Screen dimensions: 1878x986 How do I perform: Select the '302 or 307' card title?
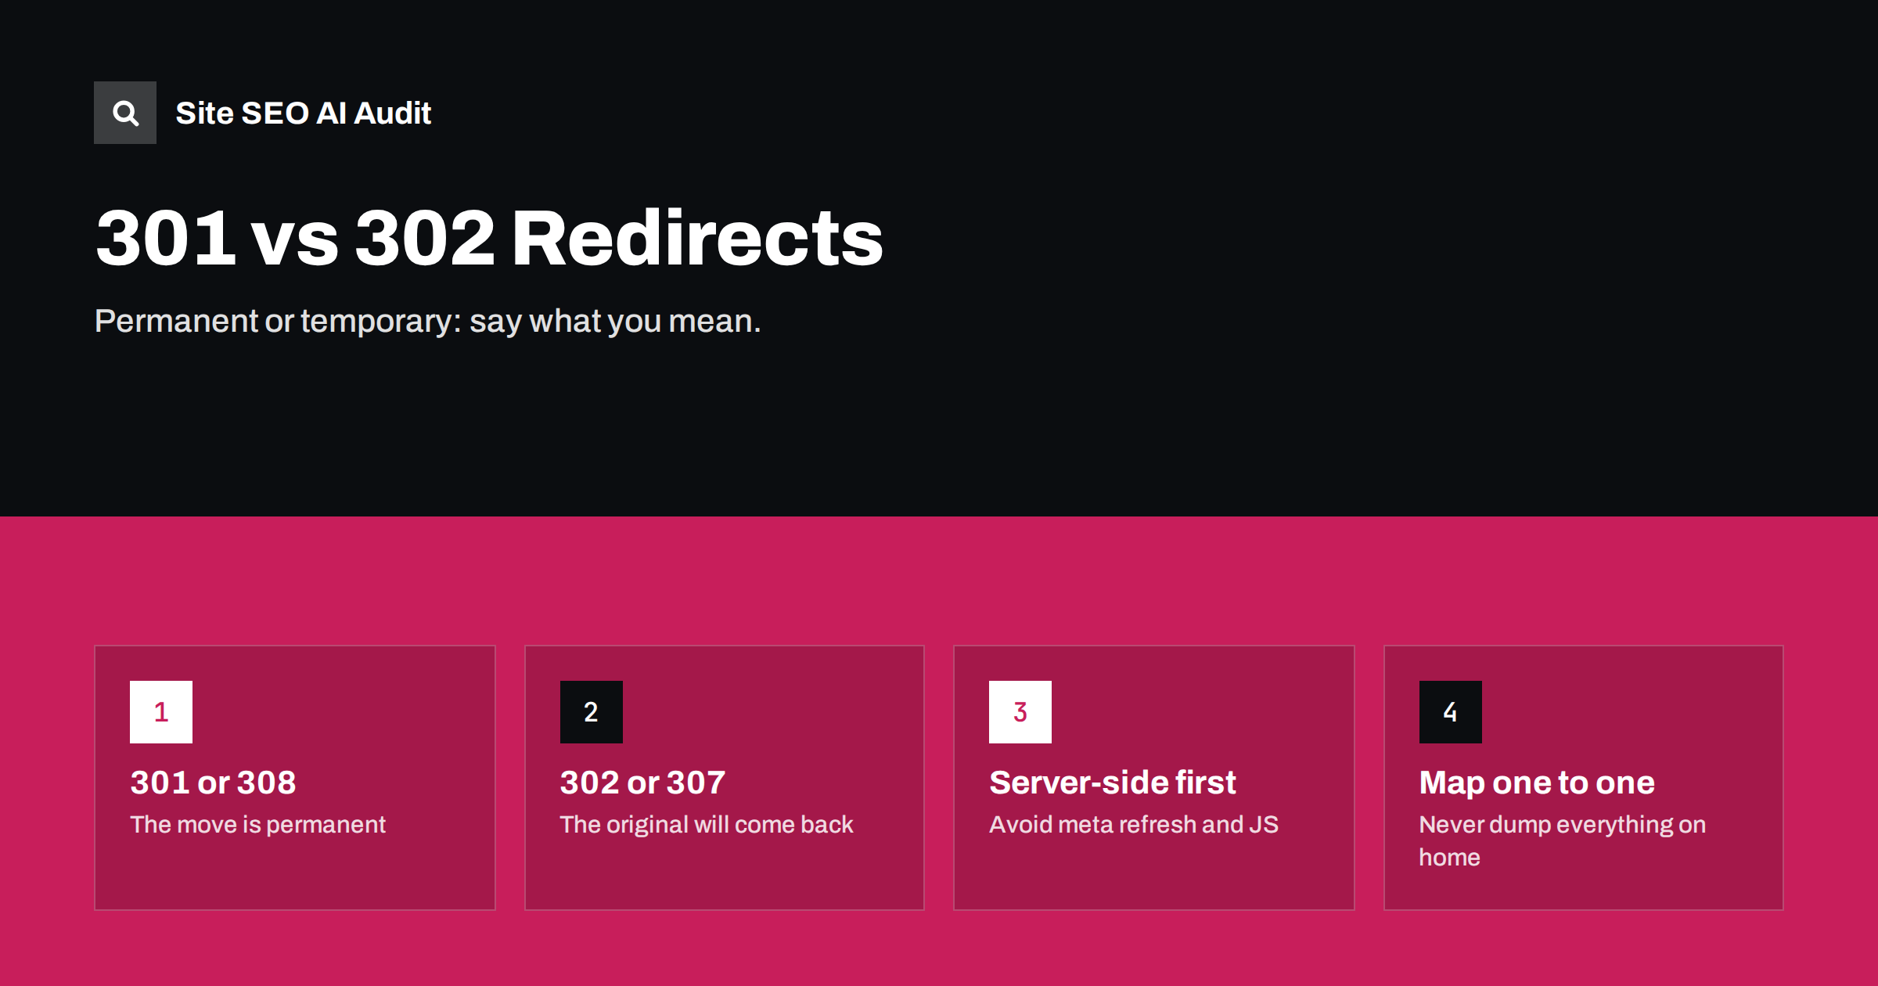click(x=642, y=783)
